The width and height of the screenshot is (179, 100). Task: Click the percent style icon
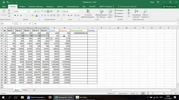pos(69,15)
